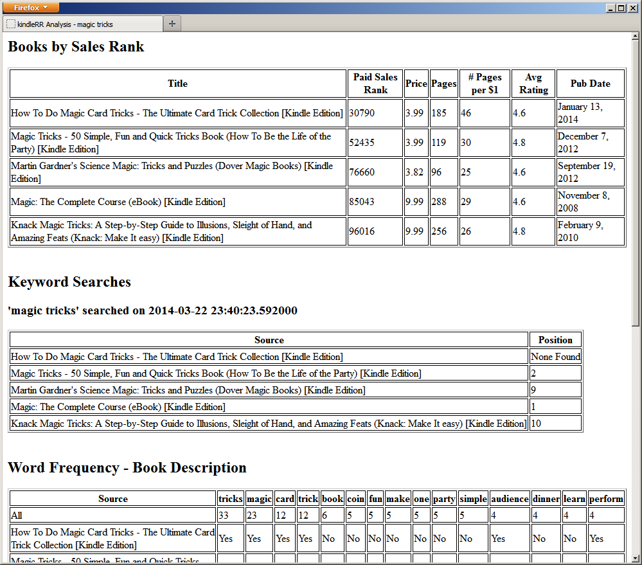Click scrollbar up arrow

[x=635, y=36]
